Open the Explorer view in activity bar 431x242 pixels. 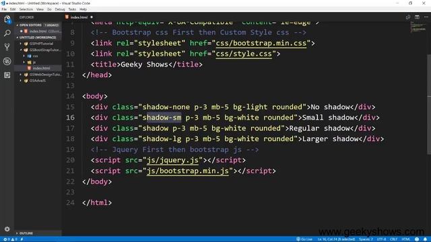click(x=7, y=19)
